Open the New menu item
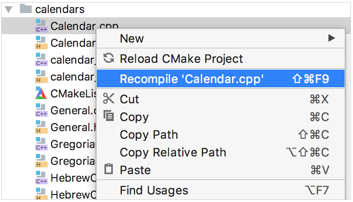This screenshot has height=202, width=353. coord(221,38)
